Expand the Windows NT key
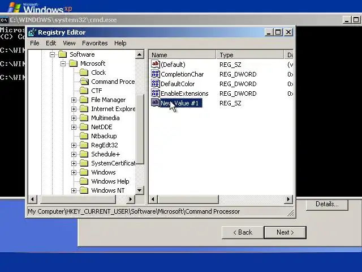The image size is (362, 272). click(x=74, y=190)
